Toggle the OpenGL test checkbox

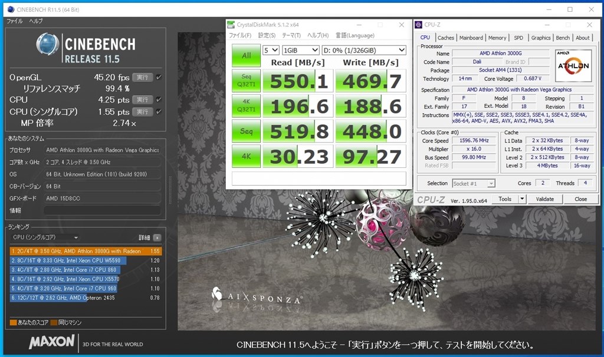click(x=159, y=77)
